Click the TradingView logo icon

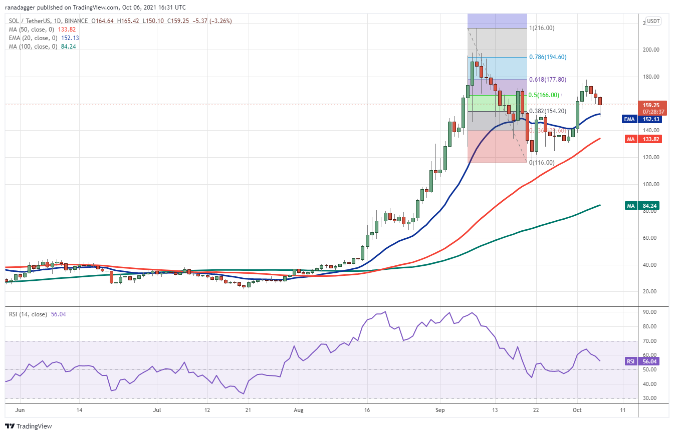[x=9, y=426]
